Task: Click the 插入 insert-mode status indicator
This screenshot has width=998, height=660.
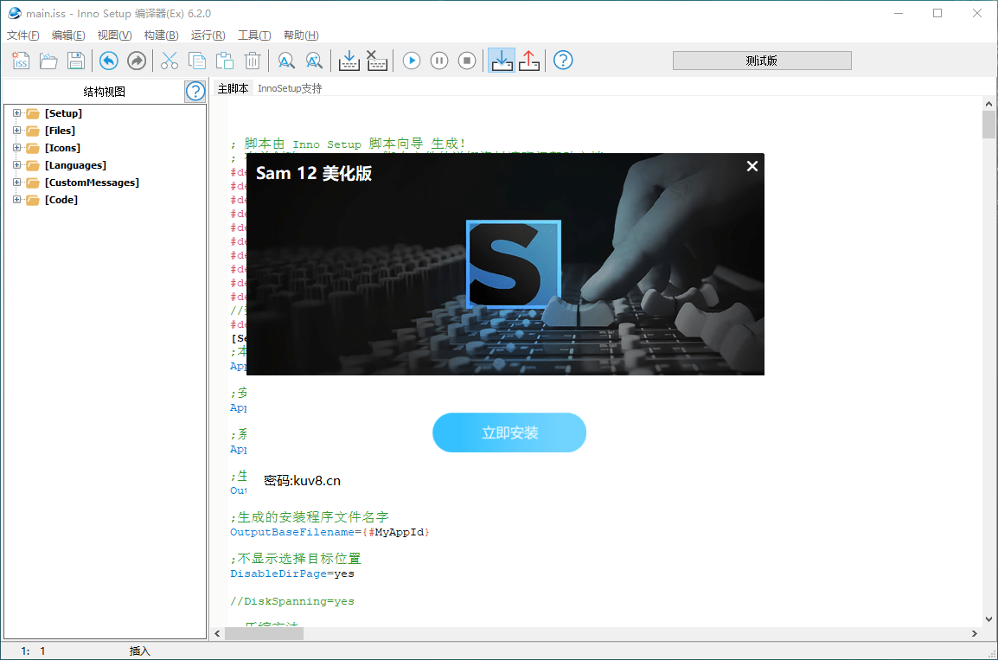Action: 140,651
